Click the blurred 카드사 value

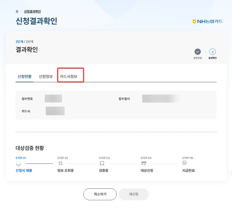[55, 111]
